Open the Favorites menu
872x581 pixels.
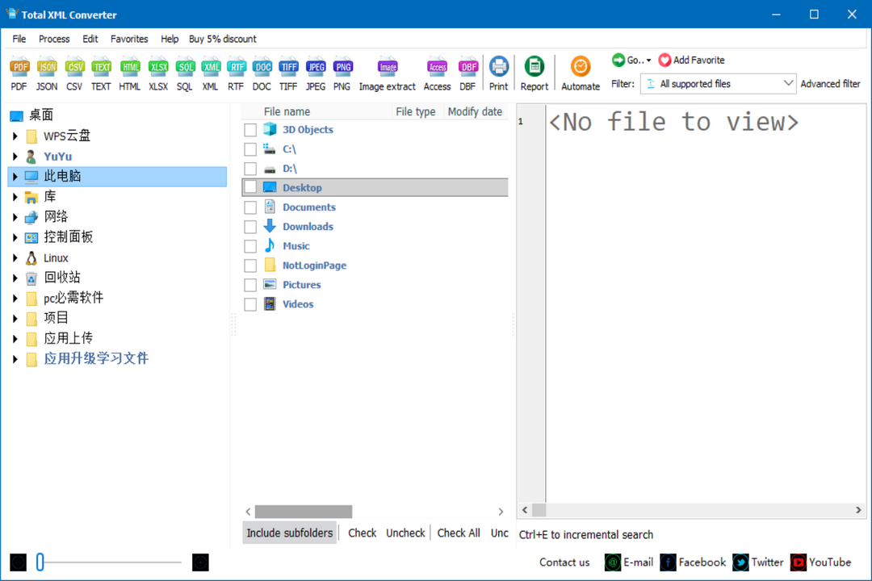129,39
